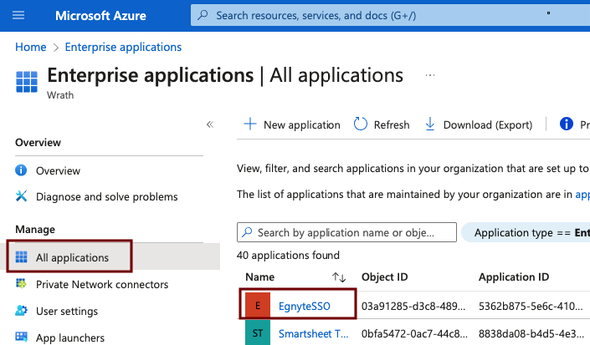Click the Object ID column header
The image size is (590, 345).
(385, 277)
